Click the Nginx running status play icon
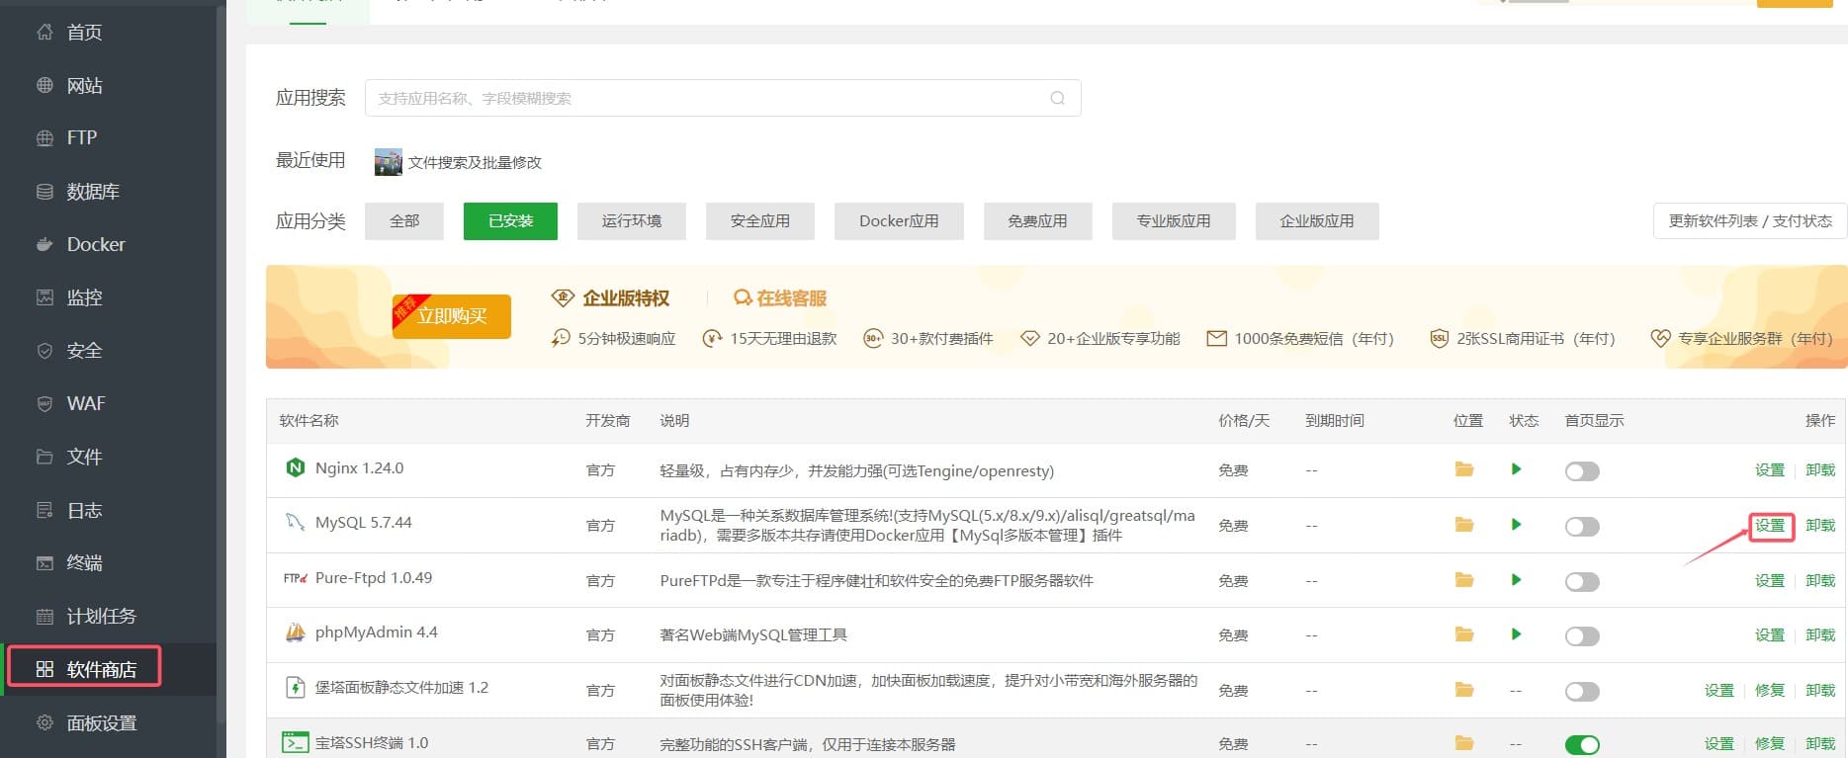This screenshot has width=1848, height=758. (x=1516, y=469)
